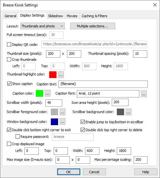Click the Caption font field
This screenshot has width=160, height=178.
108,94
